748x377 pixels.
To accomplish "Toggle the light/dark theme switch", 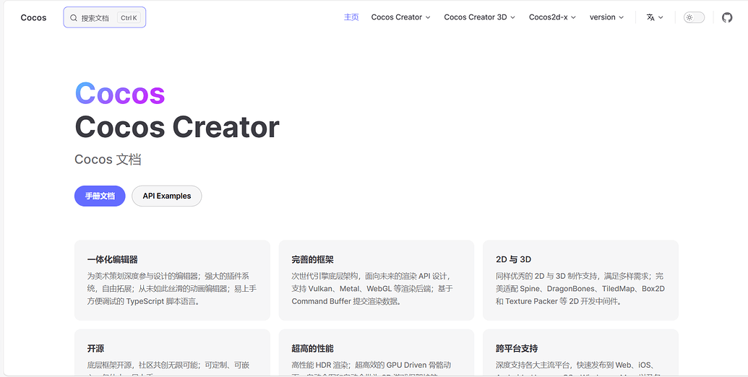I will pyautogui.click(x=694, y=17).
